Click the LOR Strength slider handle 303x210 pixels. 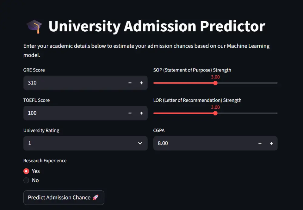(x=215, y=113)
